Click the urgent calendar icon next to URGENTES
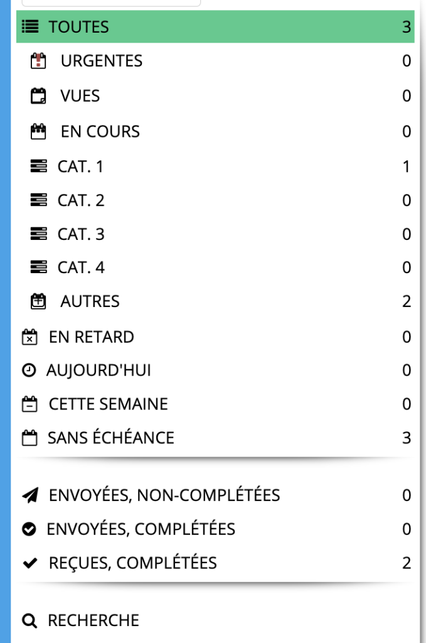The height and width of the screenshot is (643, 426). pyautogui.click(x=38, y=61)
